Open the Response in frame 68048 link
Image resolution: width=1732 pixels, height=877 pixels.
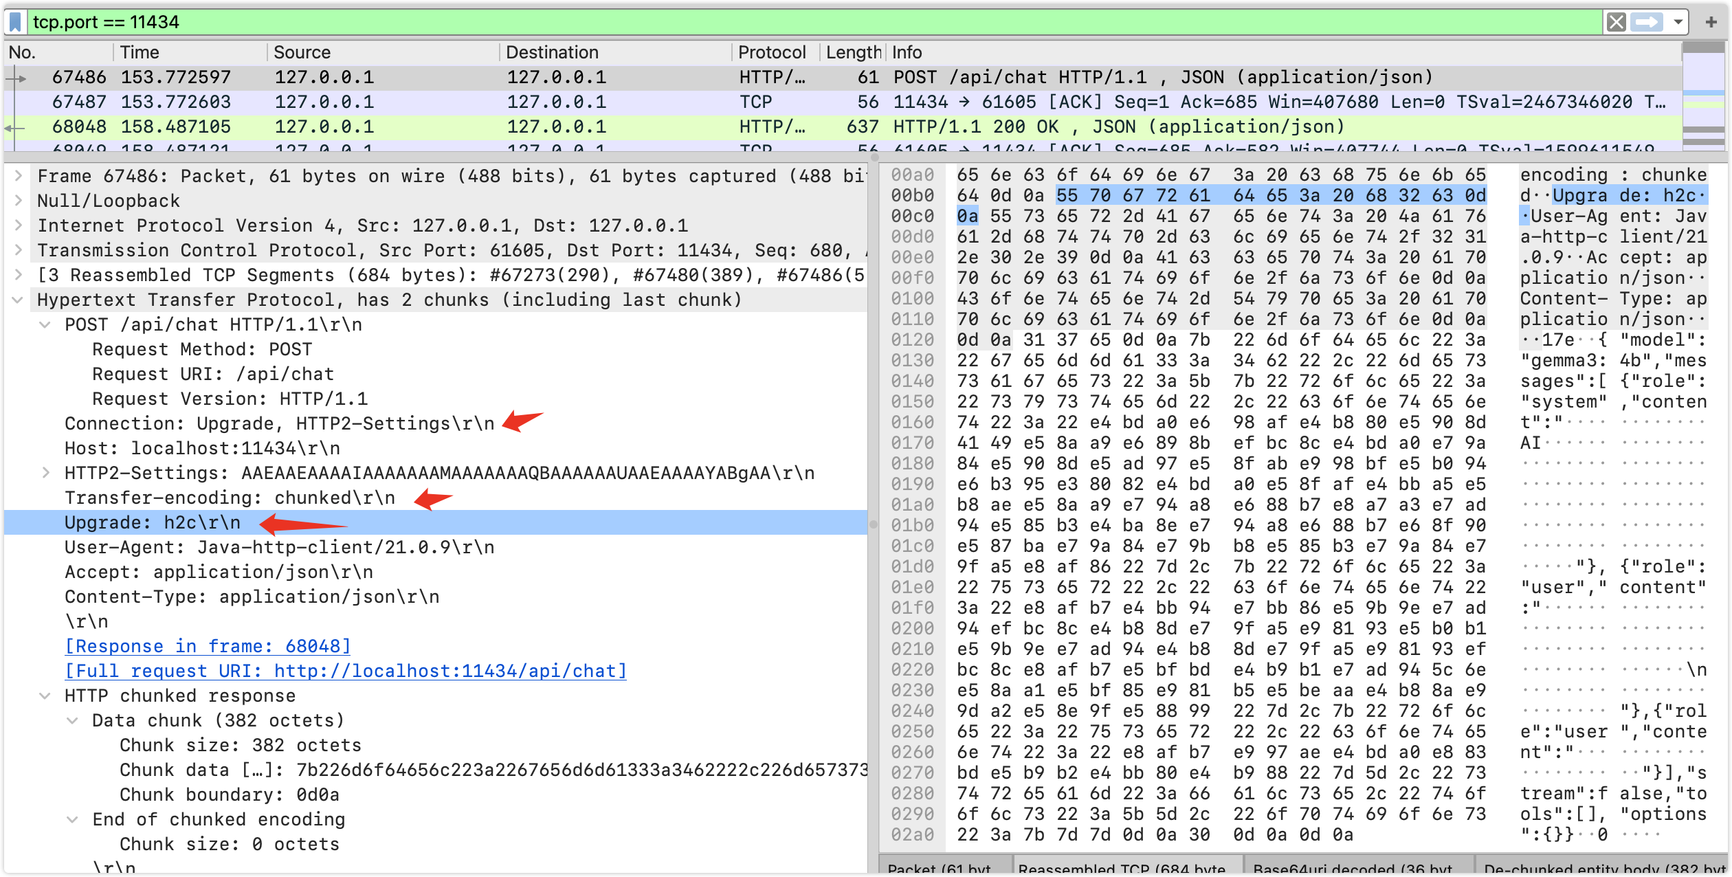(x=208, y=646)
